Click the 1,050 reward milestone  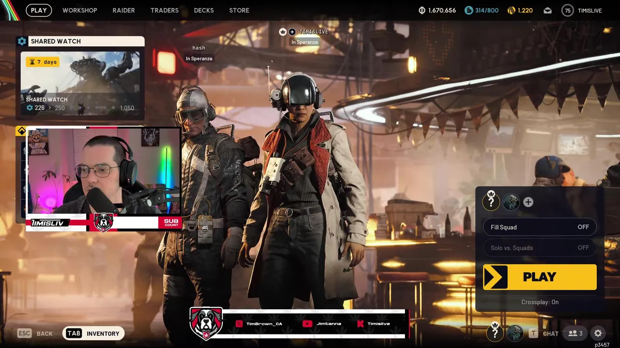click(127, 108)
